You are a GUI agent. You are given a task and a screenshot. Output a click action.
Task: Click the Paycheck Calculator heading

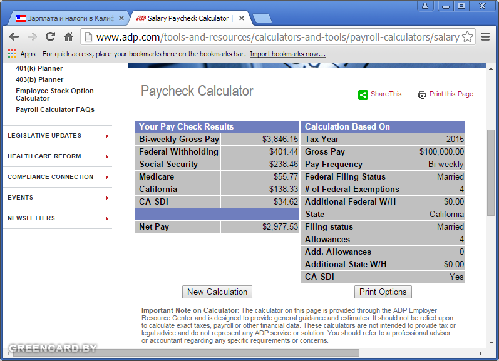pyautogui.click(x=197, y=91)
